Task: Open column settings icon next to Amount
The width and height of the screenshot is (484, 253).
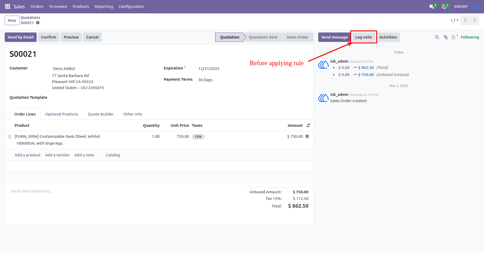Action: coord(308,125)
